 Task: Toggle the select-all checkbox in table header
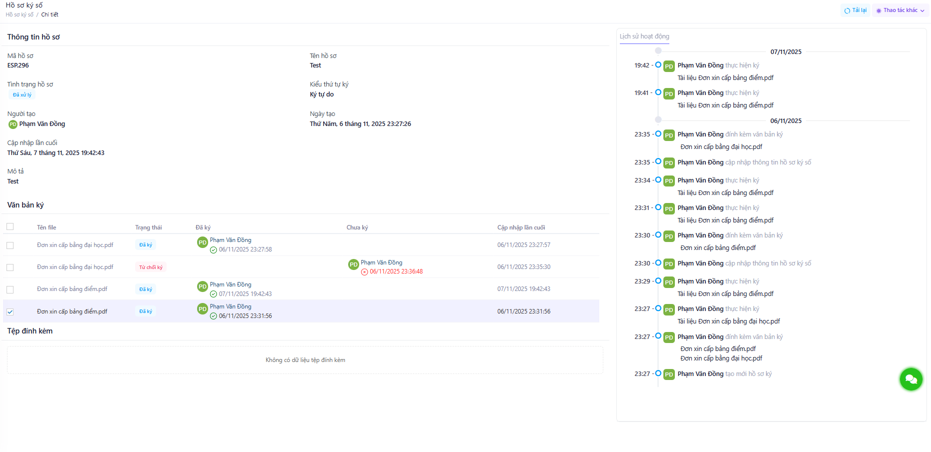[10, 227]
